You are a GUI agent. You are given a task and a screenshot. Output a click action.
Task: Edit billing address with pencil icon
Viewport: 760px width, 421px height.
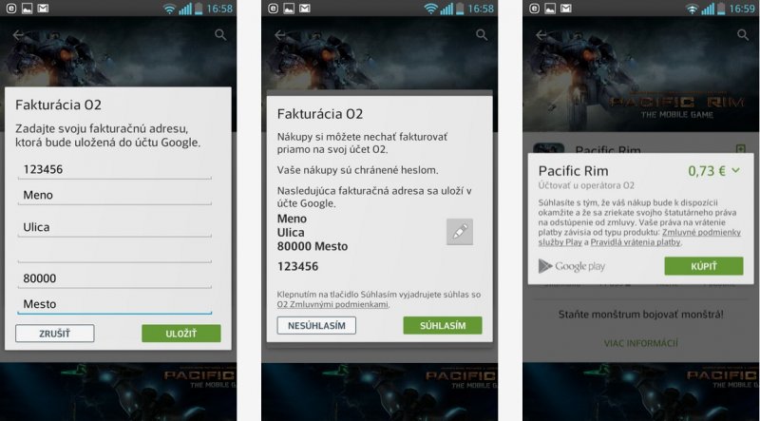point(460,231)
